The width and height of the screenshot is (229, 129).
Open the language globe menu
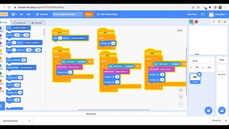pyautogui.click(x=14, y=14)
